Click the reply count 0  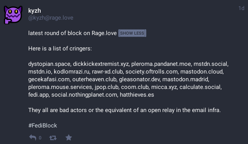40,138
